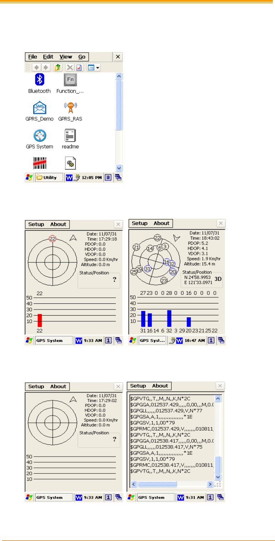Select satellite 31 on the sky plot

(147, 269)
